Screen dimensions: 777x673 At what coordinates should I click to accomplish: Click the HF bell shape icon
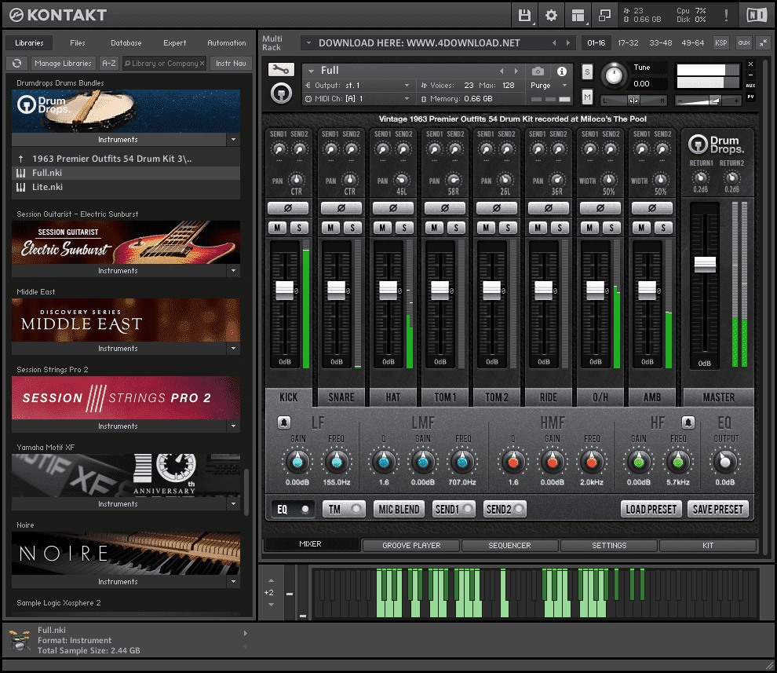point(688,422)
